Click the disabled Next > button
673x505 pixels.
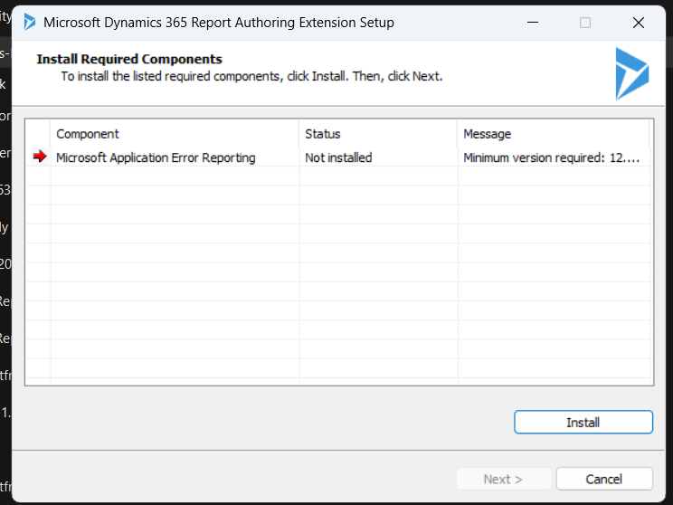(504, 479)
